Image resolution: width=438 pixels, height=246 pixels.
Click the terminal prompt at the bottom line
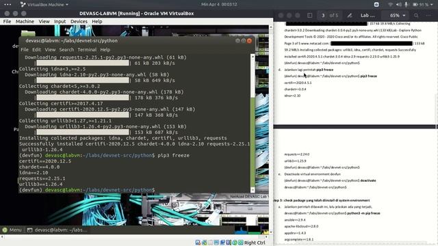pos(87,190)
